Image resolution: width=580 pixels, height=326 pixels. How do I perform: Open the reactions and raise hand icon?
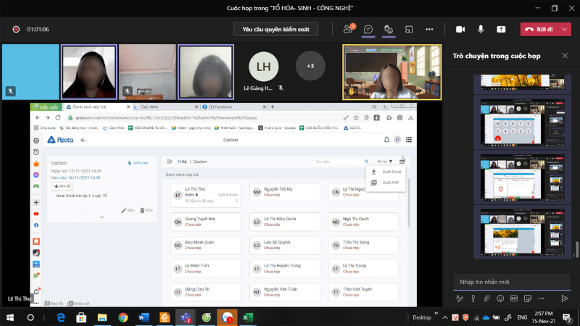point(389,29)
